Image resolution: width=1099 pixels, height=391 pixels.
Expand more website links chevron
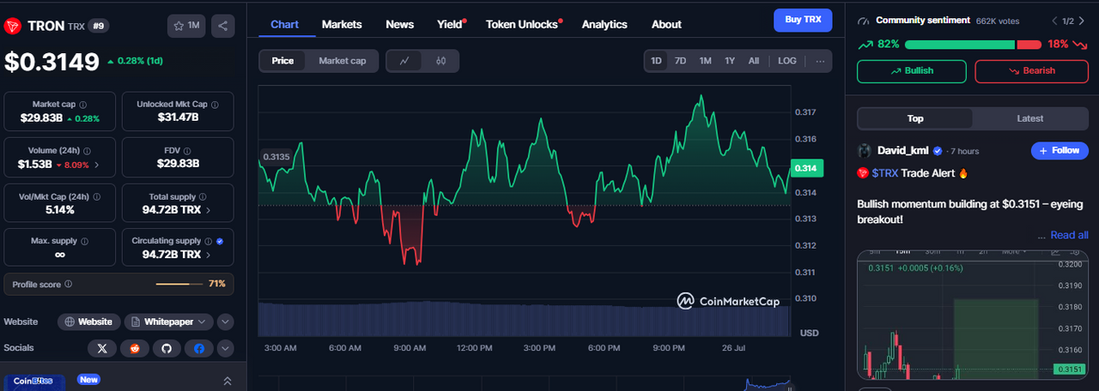tap(225, 322)
